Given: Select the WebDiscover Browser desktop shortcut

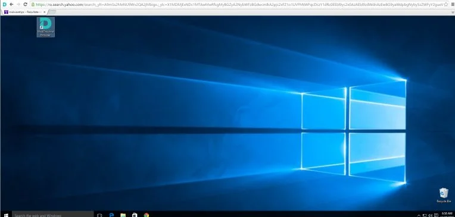Looking at the screenshot, I should point(45,27).
